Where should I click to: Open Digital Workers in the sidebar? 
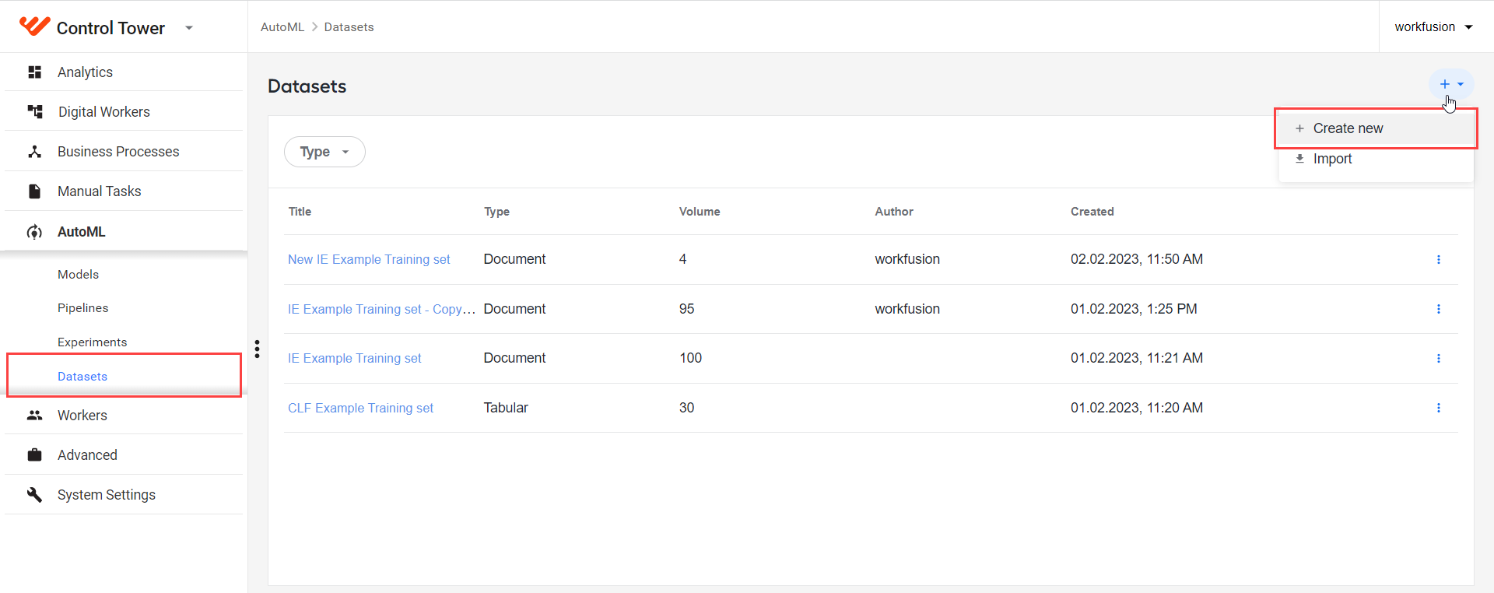click(x=124, y=112)
